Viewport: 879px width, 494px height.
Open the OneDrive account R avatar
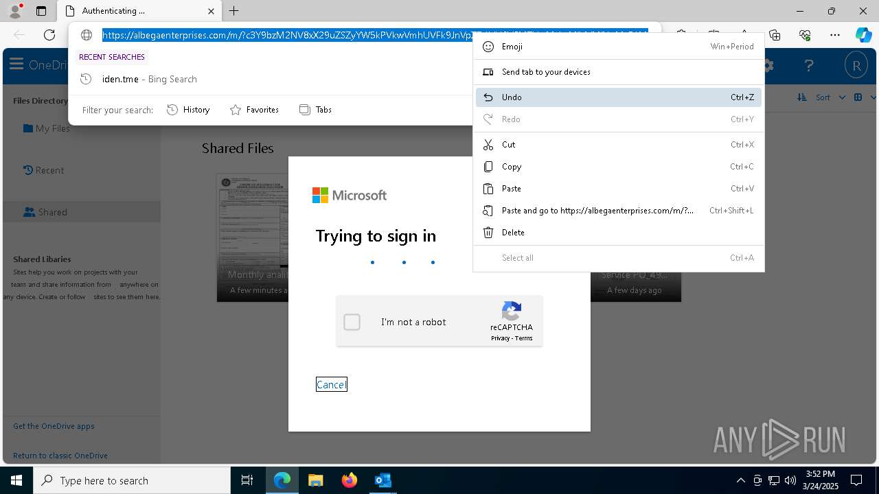point(856,66)
